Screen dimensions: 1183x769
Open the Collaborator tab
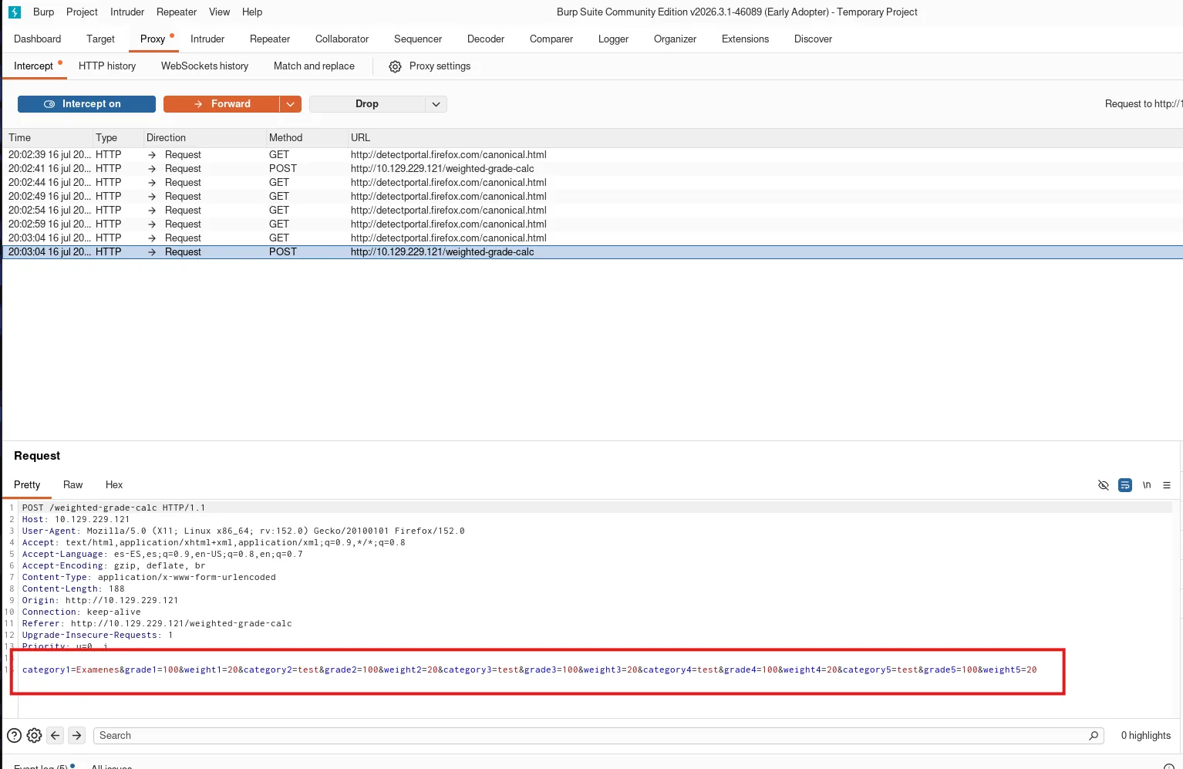pyautogui.click(x=342, y=39)
